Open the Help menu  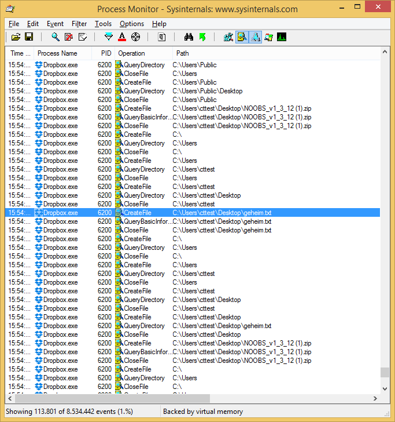(x=159, y=24)
